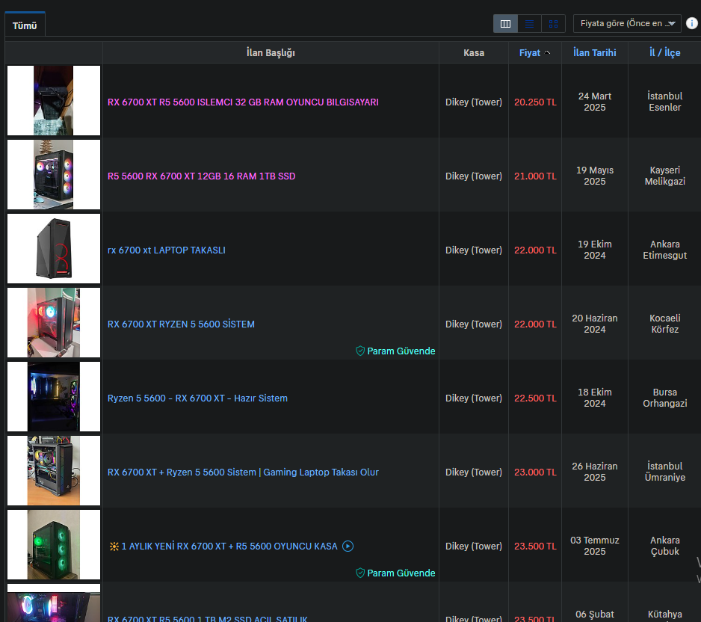Open thumbnail of the 21.000 TL Kayseri listing
This screenshot has width=701, height=622.
[x=54, y=174]
